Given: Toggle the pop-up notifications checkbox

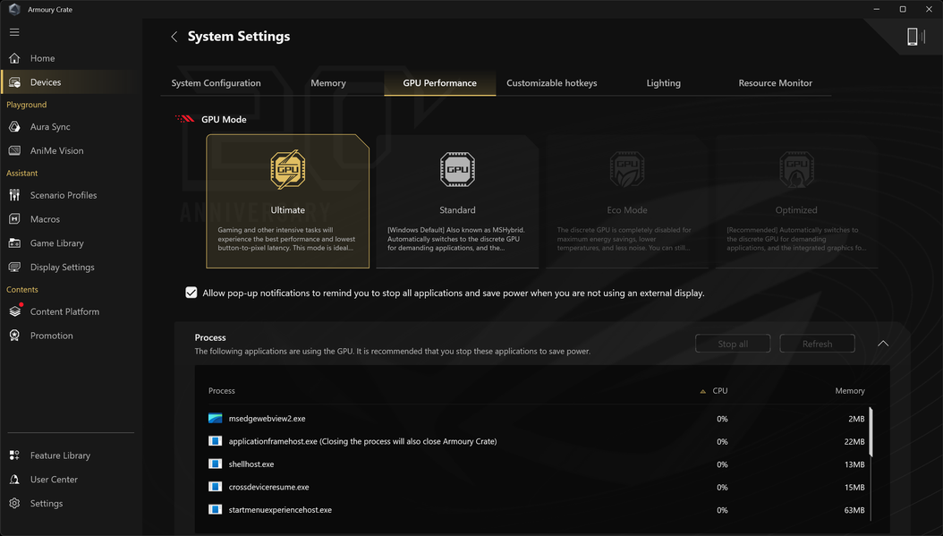Looking at the screenshot, I should pos(191,293).
